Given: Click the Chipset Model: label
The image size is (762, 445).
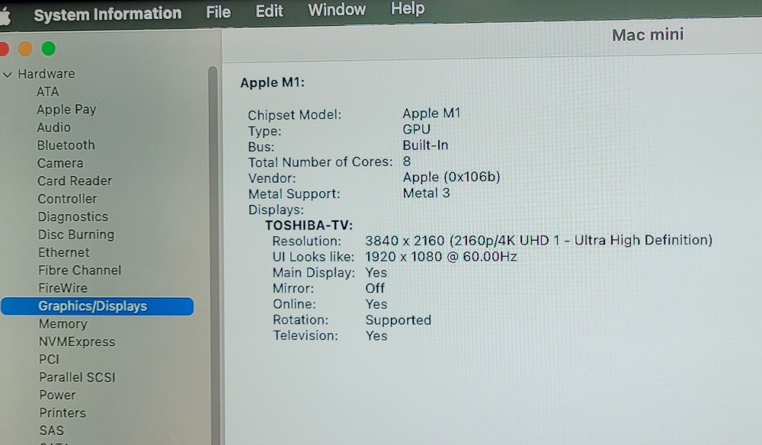Looking at the screenshot, I should click(294, 115).
